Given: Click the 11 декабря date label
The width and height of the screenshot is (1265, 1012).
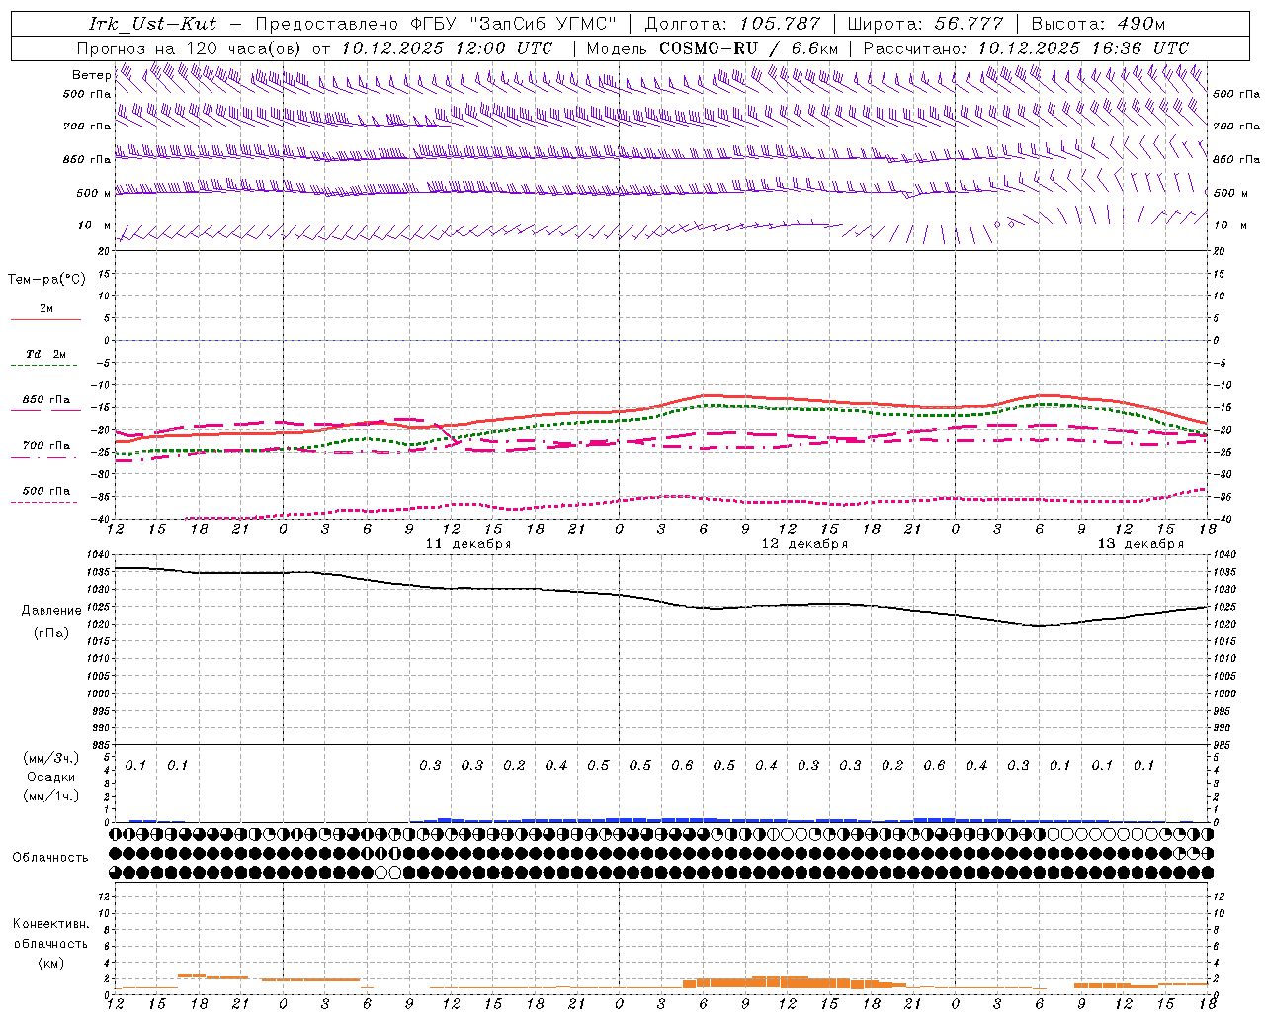Looking at the screenshot, I should point(468,544).
